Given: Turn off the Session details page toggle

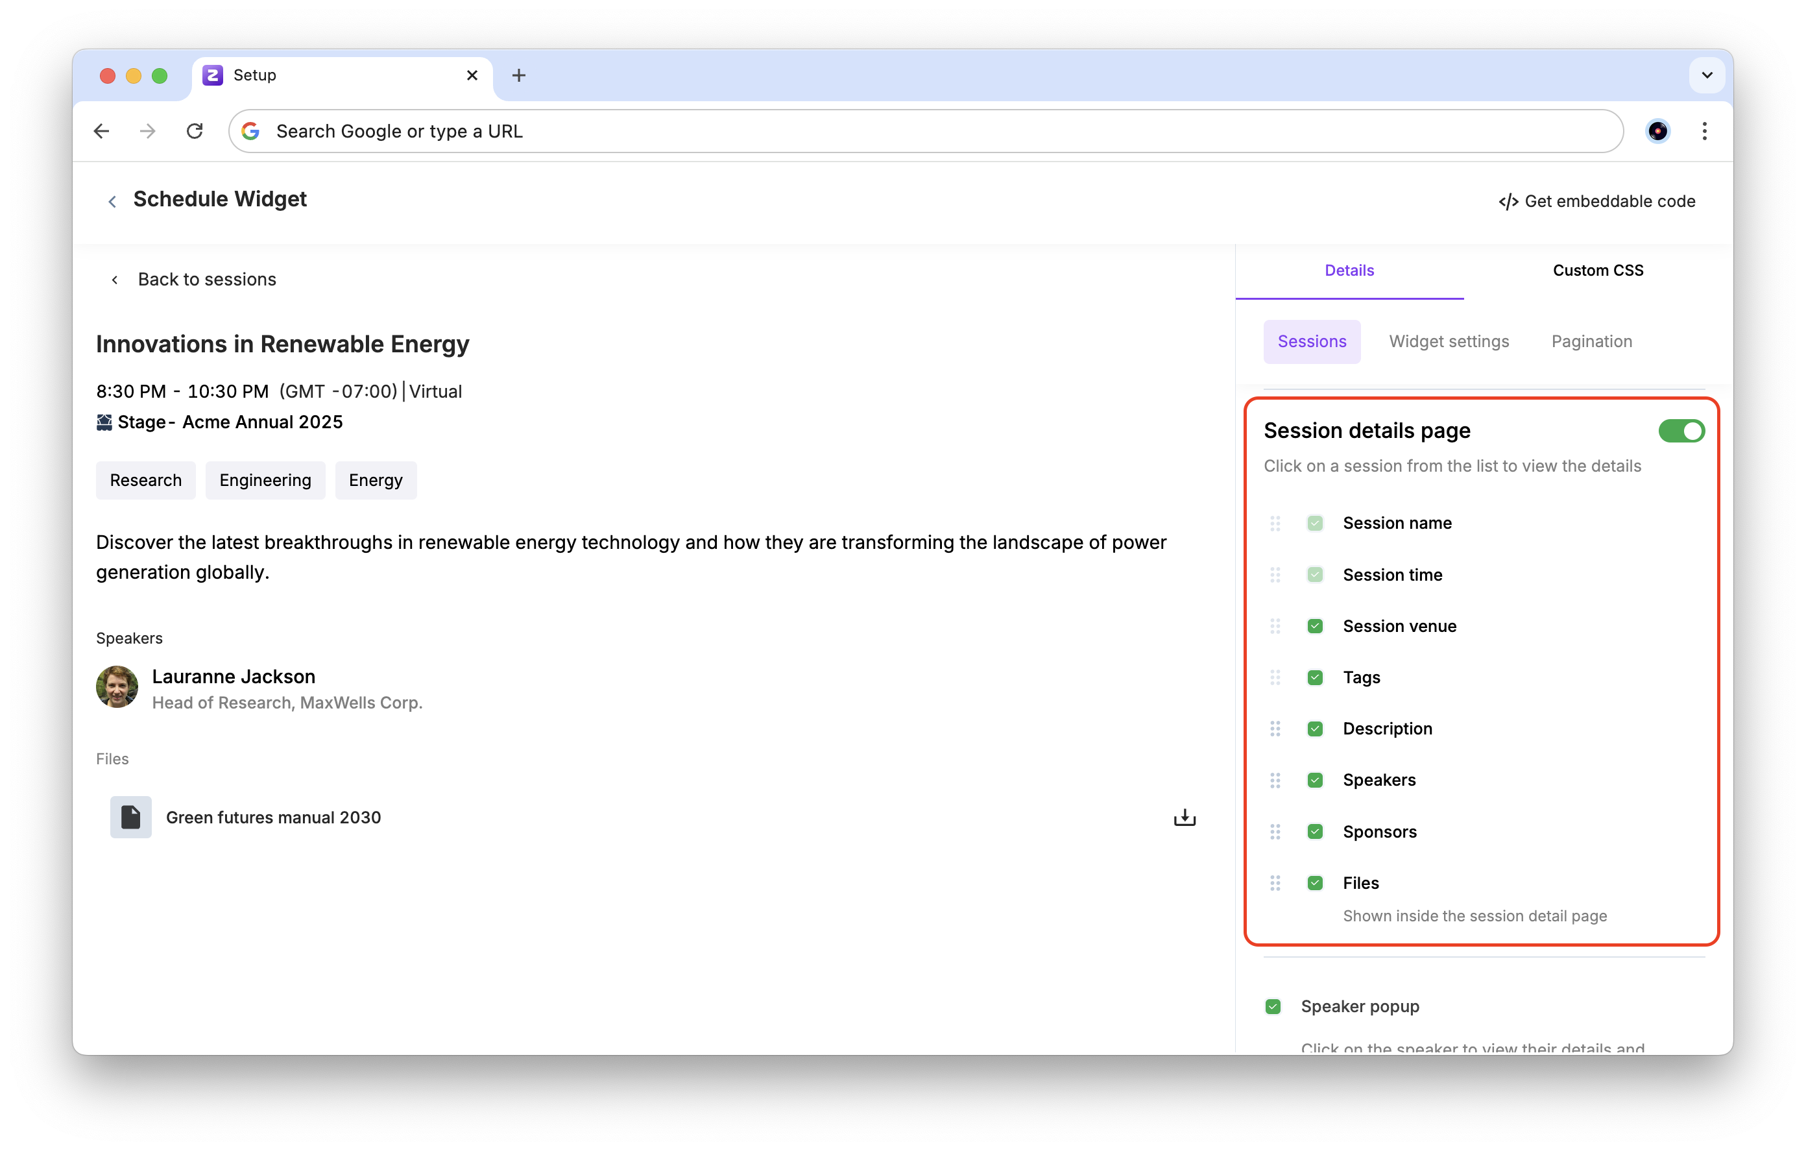Looking at the screenshot, I should coord(1681,431).
